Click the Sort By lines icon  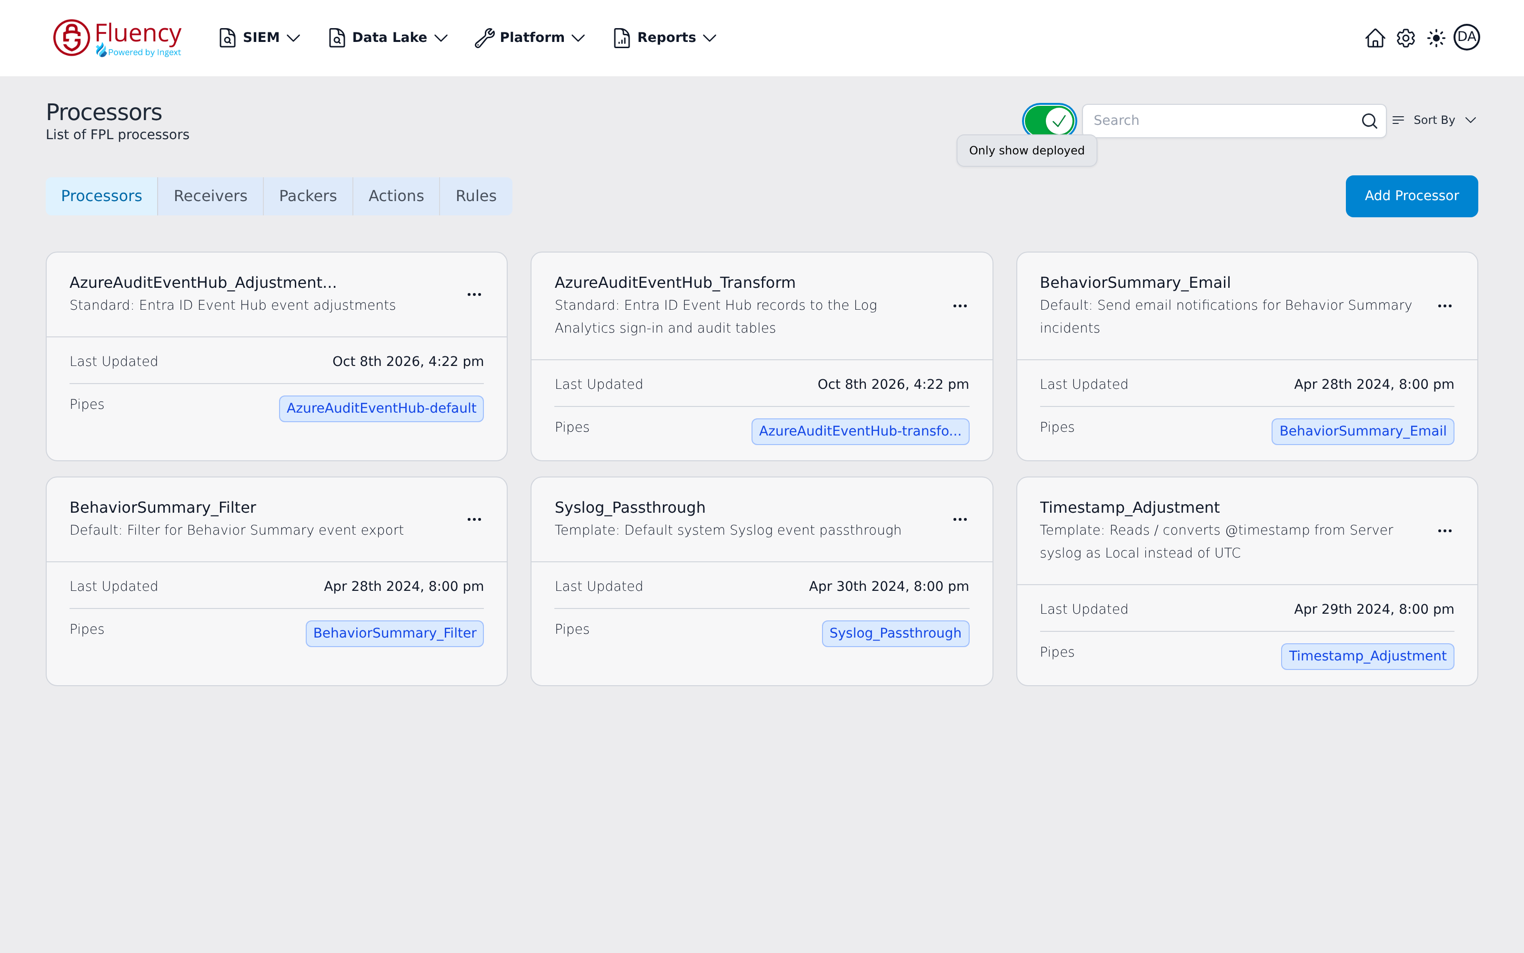click(x=1398, y=120)
